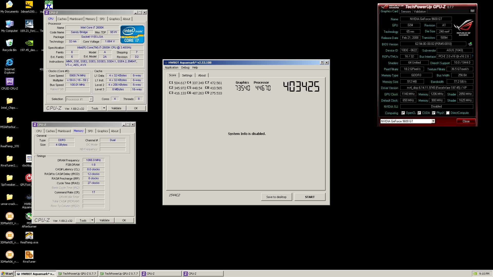Open Mainboard tab in top CPU-Z
Screen dimensions: 493x277
pyautogui.click(x=76, y=19)
